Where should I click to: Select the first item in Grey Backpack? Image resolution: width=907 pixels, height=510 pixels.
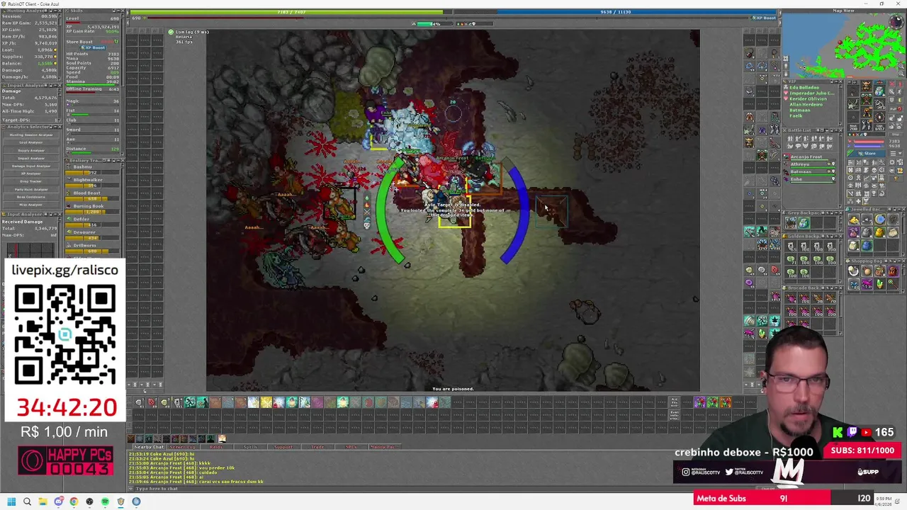[791, 222]
